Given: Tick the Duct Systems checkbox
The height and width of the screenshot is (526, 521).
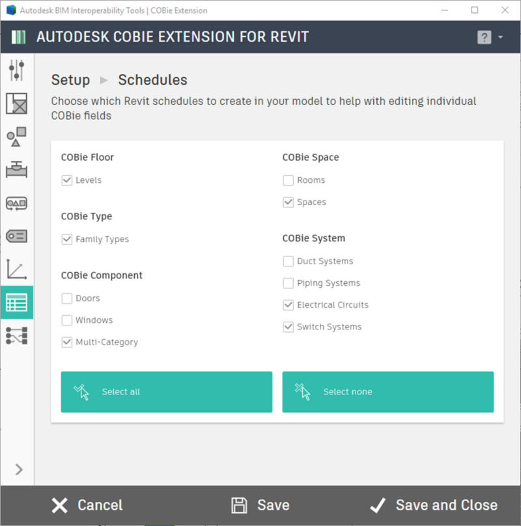Looking at the screenshot, I should pyautogui.click(x=289, y=261).
